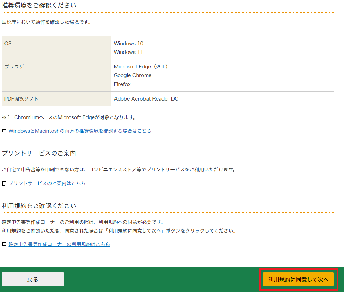
Task: Select the PDF閲覧ソフト row header cell
Action: (56, 99)
